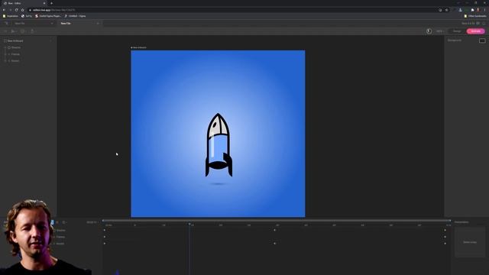489x275 pixels.
Task: Expand the Flames item in the hierarchy
Action: [5, 54]
